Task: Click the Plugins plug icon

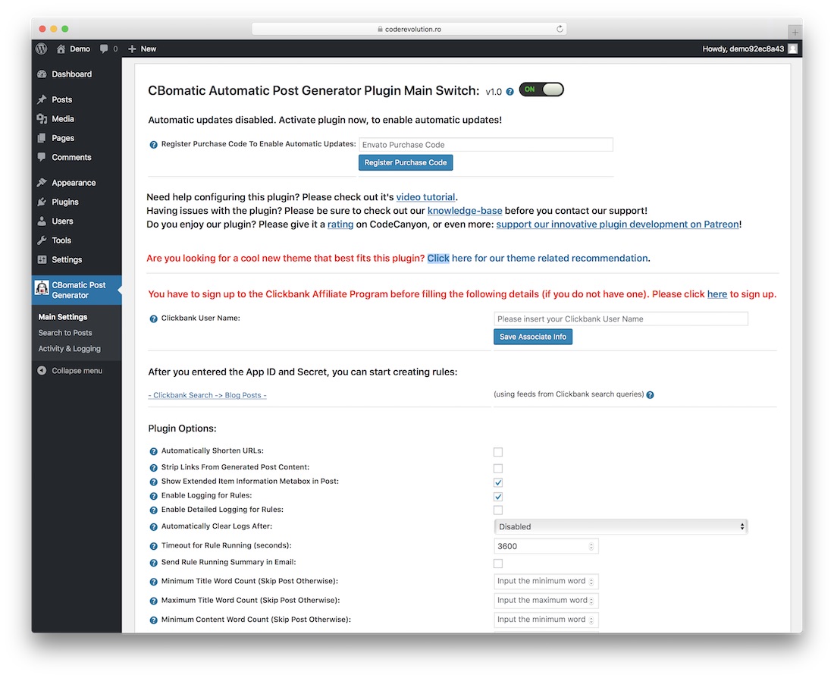Action: [42, 202]
